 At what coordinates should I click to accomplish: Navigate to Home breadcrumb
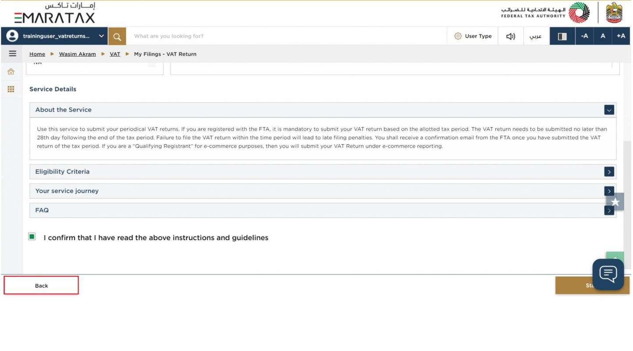37,54
